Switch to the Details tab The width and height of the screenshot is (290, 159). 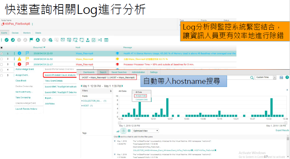(x=38, y=33)
